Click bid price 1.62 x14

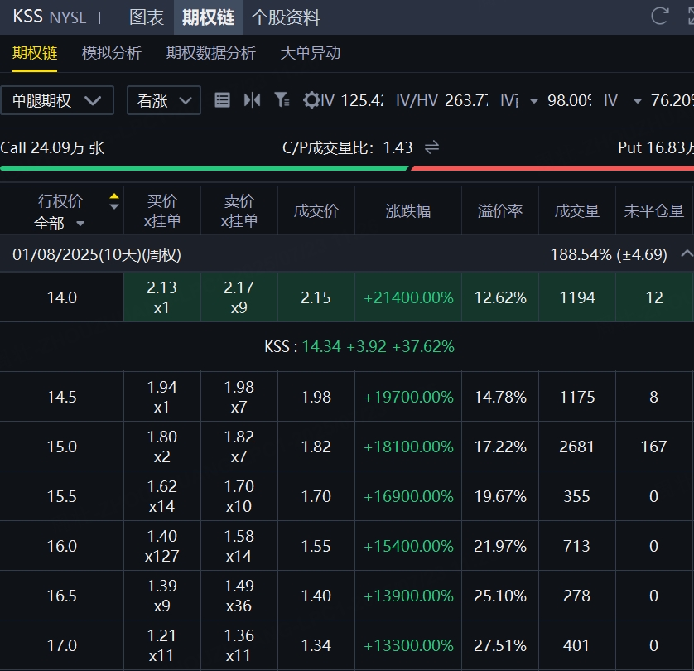[162, 496]
